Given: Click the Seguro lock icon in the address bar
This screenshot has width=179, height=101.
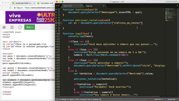Looking at the screenshot, I should (x=15, y=8).
